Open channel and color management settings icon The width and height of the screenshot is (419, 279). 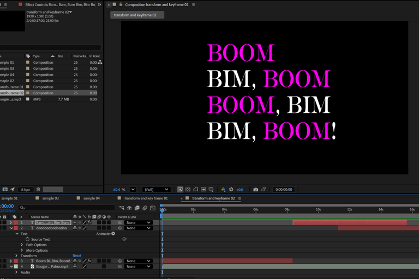[223, 190]
